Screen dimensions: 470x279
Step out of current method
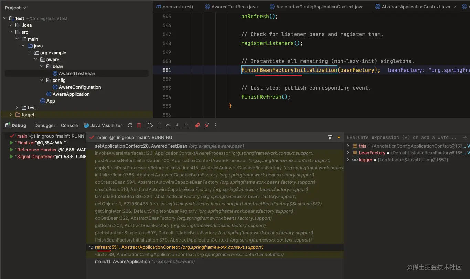pos(186,126)
